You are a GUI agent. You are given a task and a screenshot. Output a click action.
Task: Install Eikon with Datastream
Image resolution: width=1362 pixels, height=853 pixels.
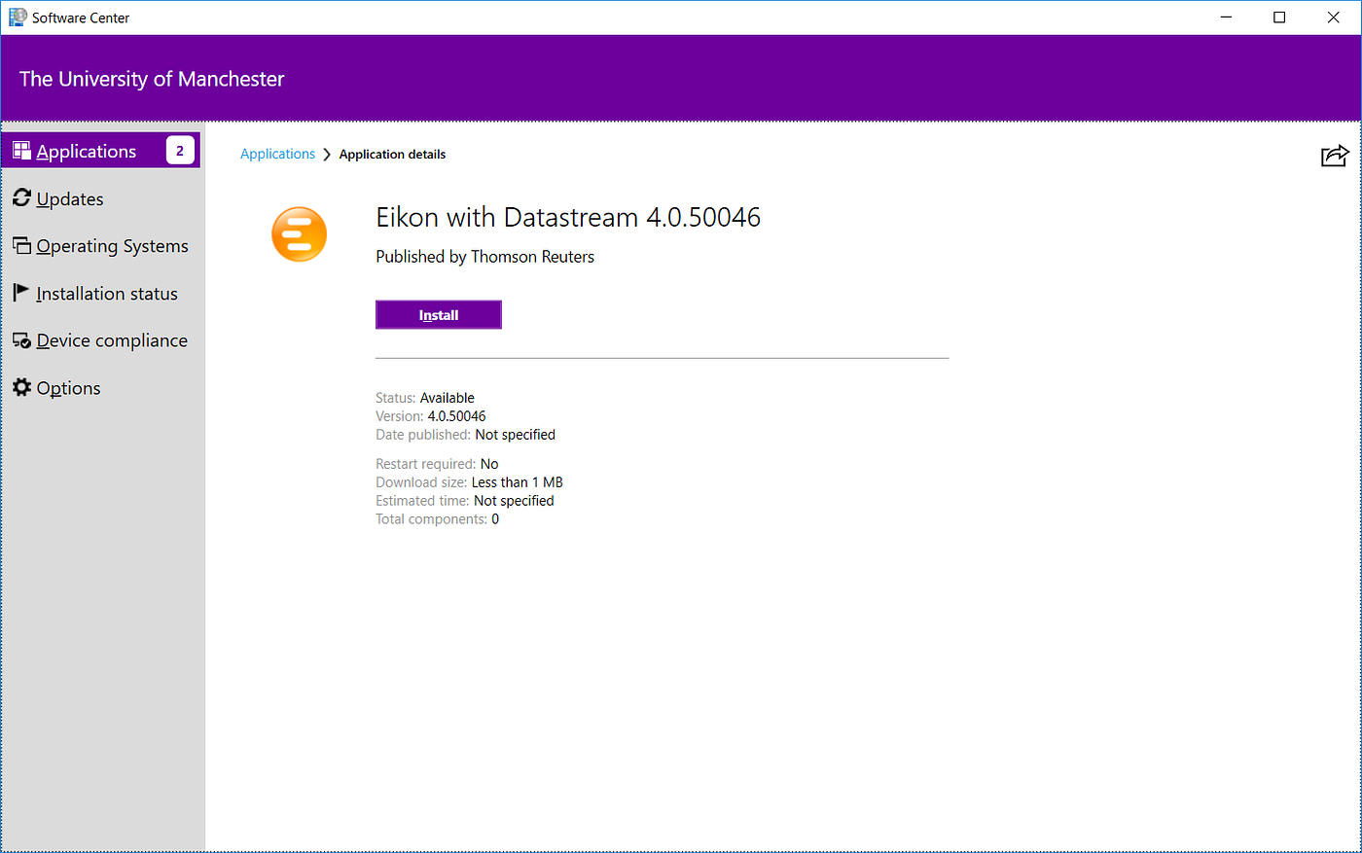(439, 315)
